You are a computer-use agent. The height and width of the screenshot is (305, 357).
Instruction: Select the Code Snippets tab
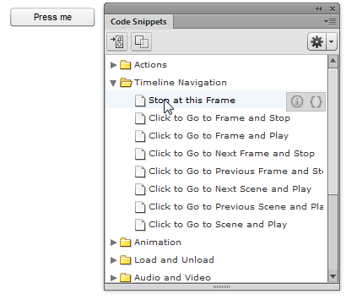tap(138, 22)
